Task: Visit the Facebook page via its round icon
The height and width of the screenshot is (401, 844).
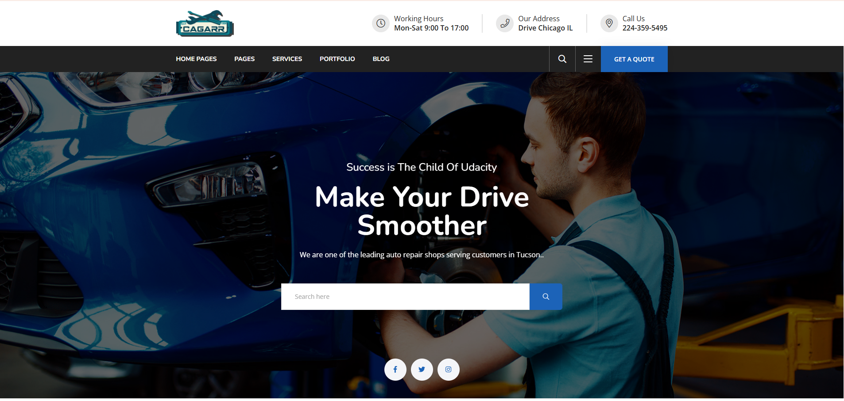Action: [395, 370]
